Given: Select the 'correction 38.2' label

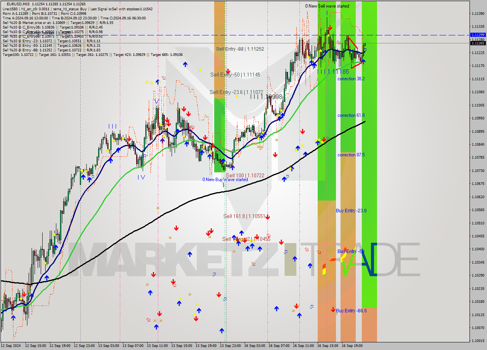Looking at the screenshot, I should click(x=351, y=79).
